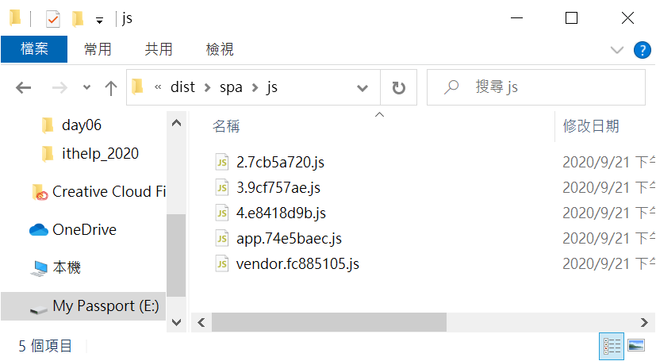Expand address bar history chevron
The image size is (656, 361).
tap(363, 88)
